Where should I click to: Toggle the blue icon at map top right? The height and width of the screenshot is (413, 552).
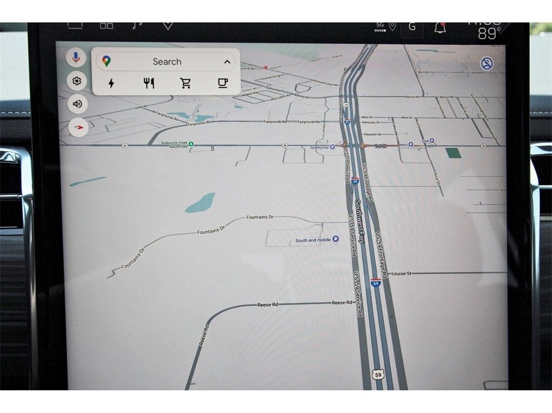pos(487,64)
